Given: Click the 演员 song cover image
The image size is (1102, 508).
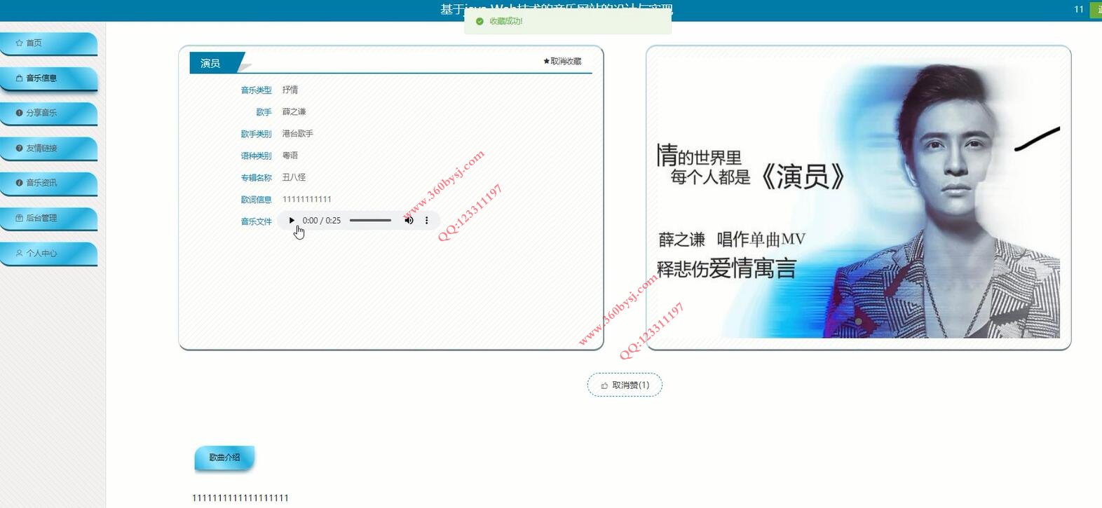Looking at the screenshot, I should click(x=858, y=198).
